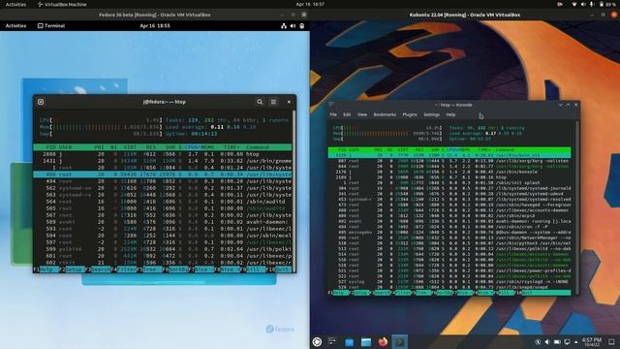Click host Activities button at top-left
620x349 pixels.
(x=15, y=4)
